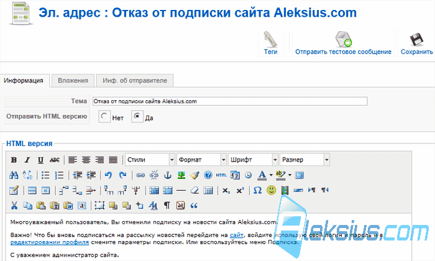Click in the message body text area

click(x=208, y=237)
